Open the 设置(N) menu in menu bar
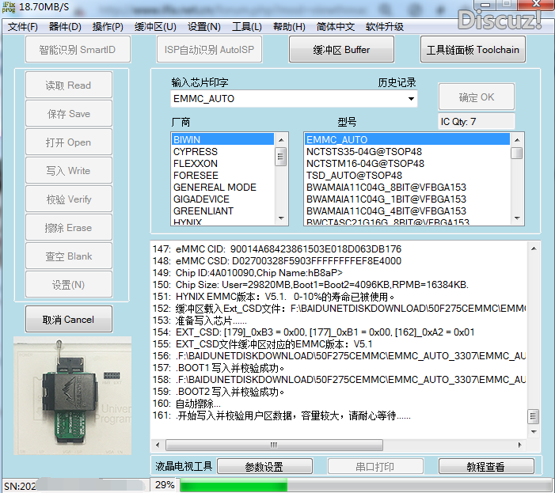Screen dimensions: 555x493 (204, 27)
